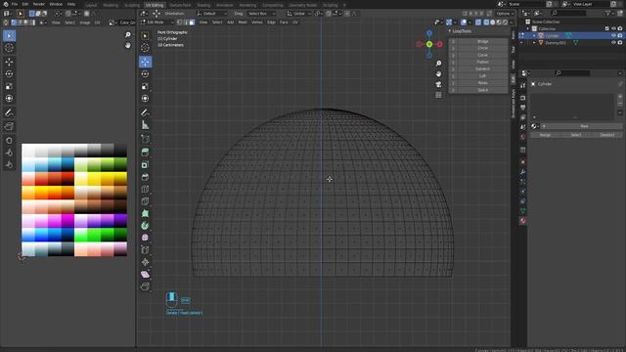Open the Options dropdown in viewport header
Screen dimensions: 626x352
(505, 14)
